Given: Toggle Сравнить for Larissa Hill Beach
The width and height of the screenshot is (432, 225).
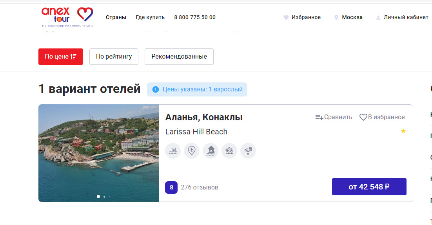Looking at the screenshot, I should click(334, 117).
